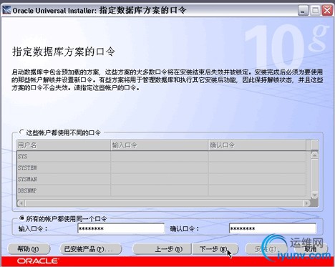Close the Oracle Universal Installer window

pyautogui.click(x=327, y=11)
